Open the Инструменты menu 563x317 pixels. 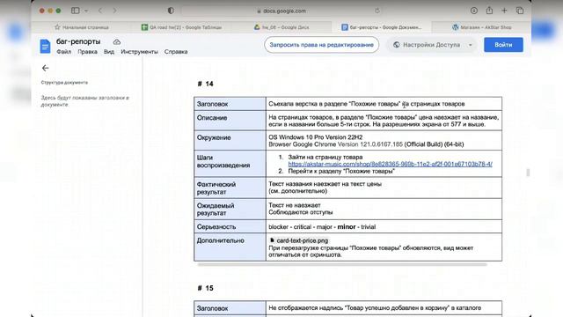(x=139, y=52)
